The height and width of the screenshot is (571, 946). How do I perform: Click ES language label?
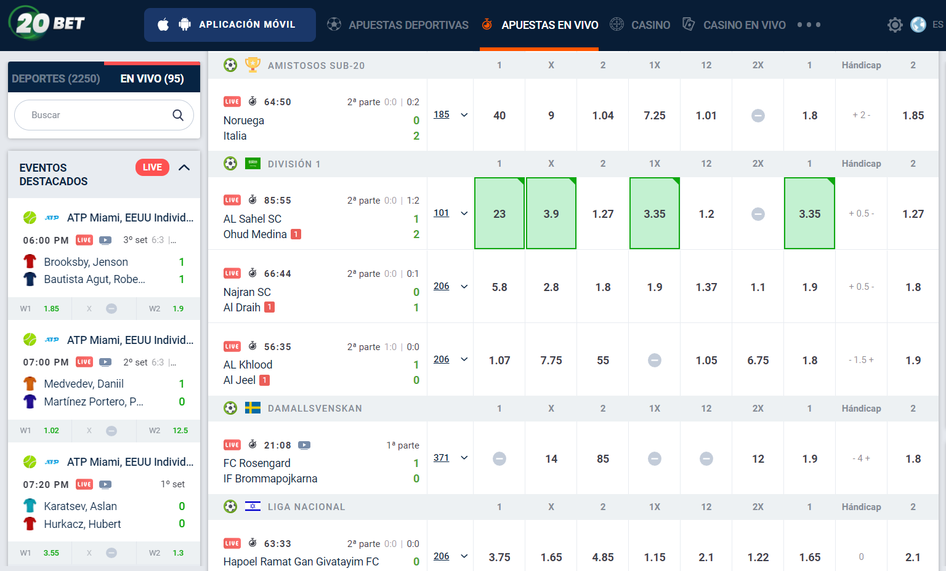(x=937, y=25)
